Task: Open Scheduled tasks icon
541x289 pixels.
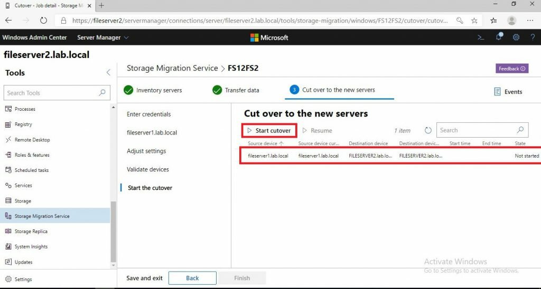Action: click(x=8, y=170)
